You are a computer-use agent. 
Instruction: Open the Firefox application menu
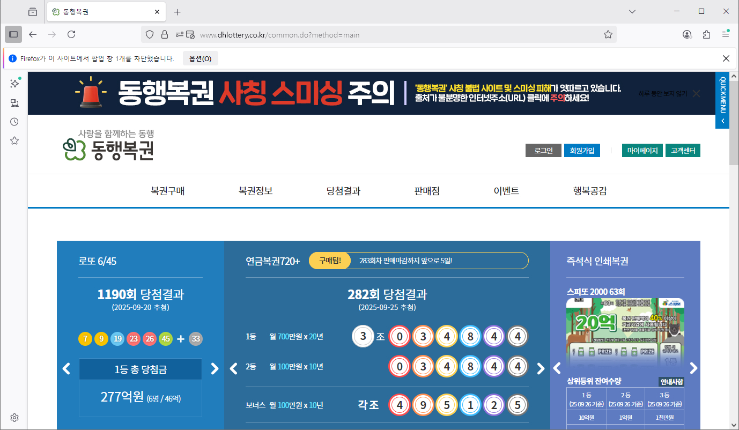pos(726,34)
